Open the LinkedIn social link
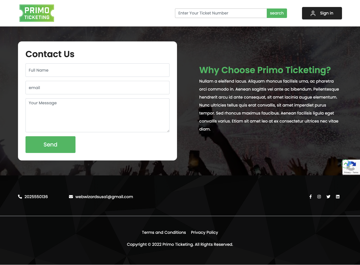This screenshot has height=265, width=360. [x=338, y=197]
